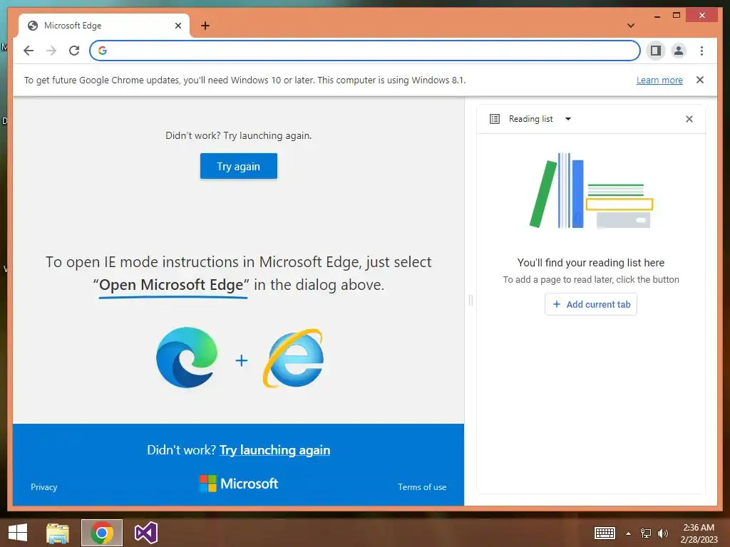Open the Windows Start button
The width and height of the screenshot is (730, 547).
pos(18,533)
